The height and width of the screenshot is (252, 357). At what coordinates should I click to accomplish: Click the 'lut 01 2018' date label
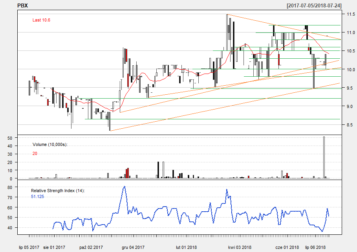(x=186, y=247)
